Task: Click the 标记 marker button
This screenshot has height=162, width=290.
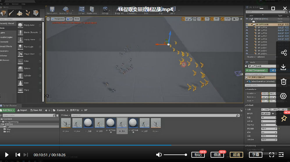Action: [198, 155]
